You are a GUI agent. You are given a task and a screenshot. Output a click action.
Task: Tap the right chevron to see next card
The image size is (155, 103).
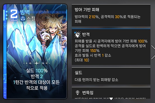pos(153,52)
